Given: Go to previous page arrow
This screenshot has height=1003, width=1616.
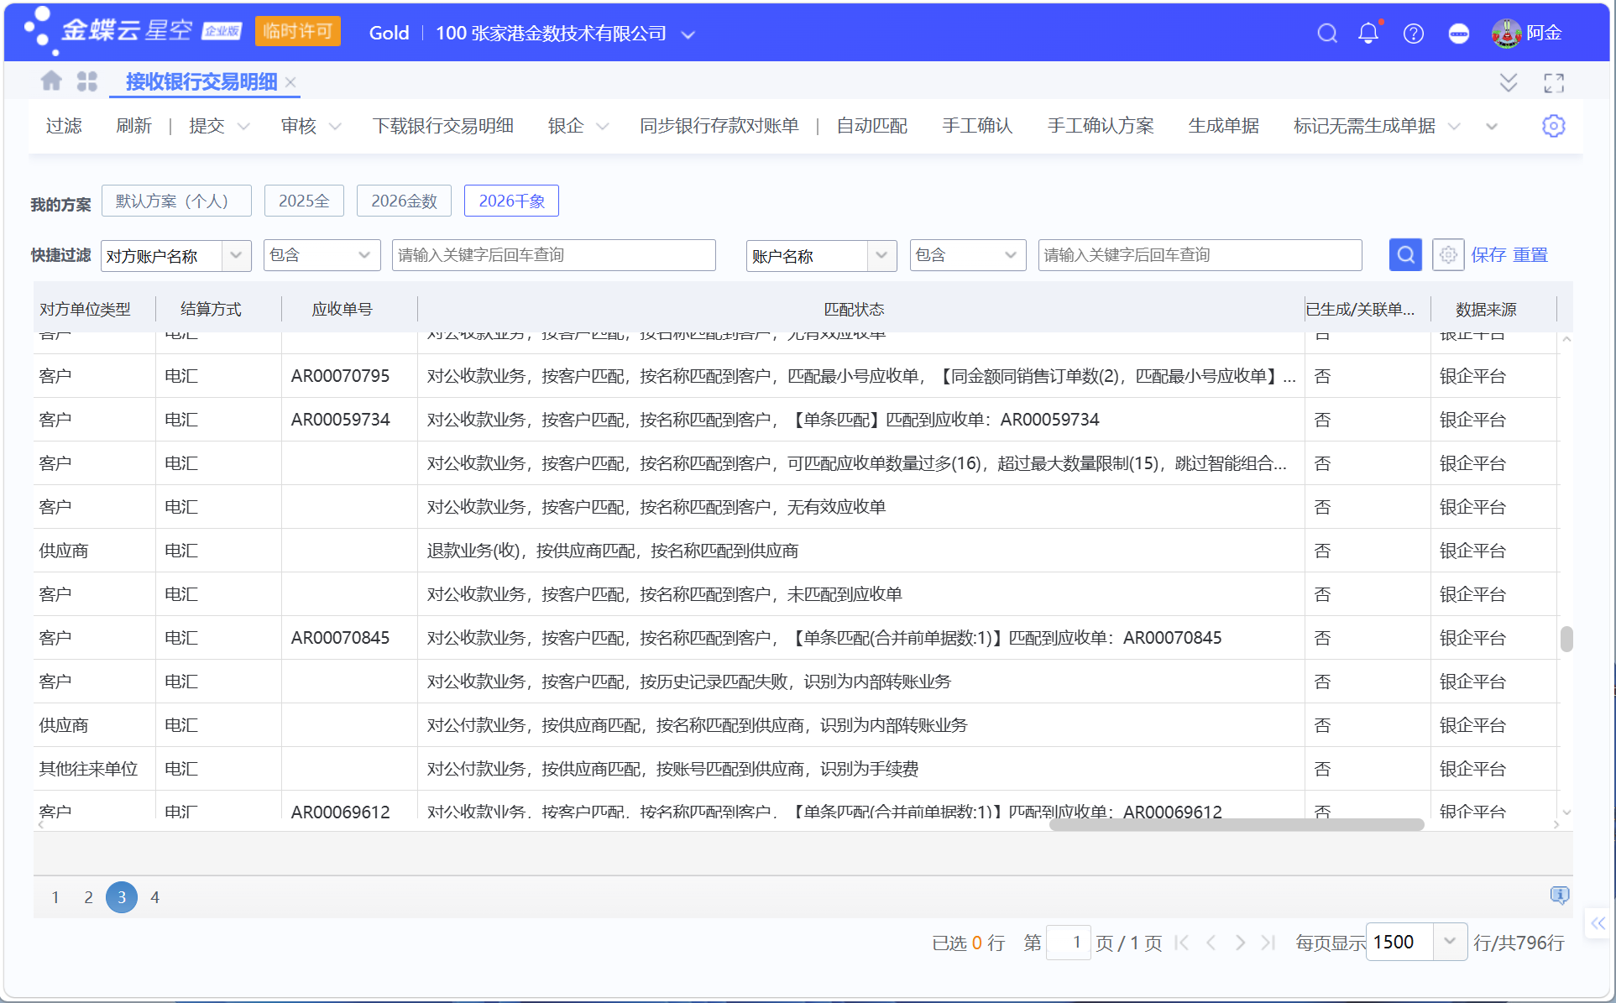Looking at the screenshot, I should pos(1211,943).
